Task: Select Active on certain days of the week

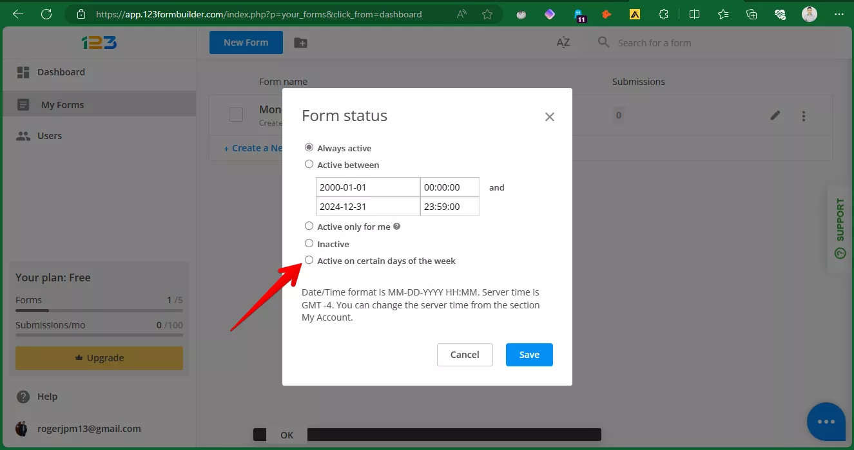Action: coord(309,261)
